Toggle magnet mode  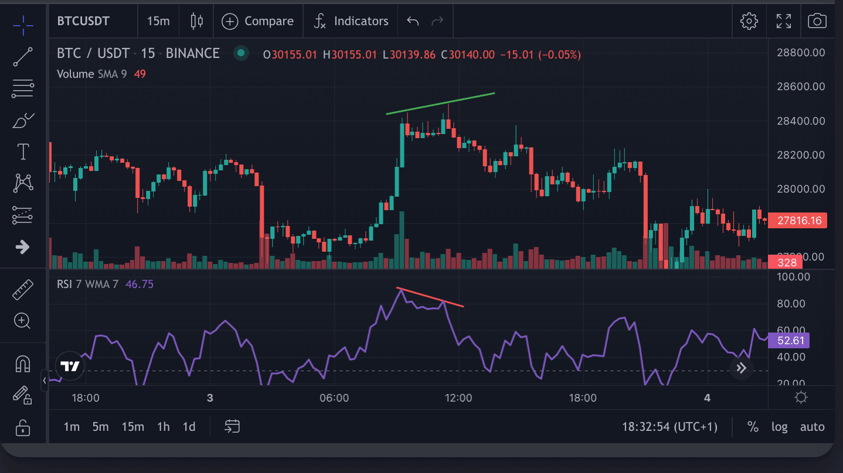[23, 364]
